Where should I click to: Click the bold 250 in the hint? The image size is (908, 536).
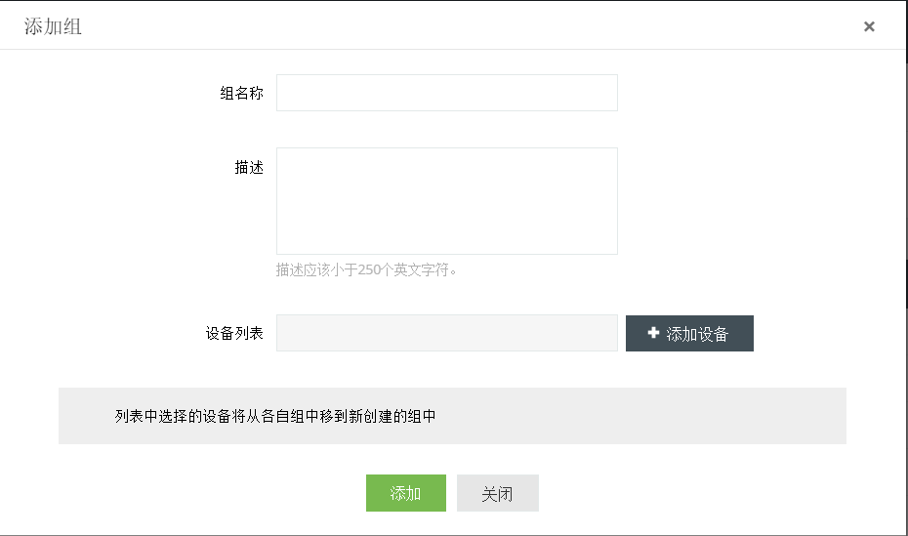point(369,270)
